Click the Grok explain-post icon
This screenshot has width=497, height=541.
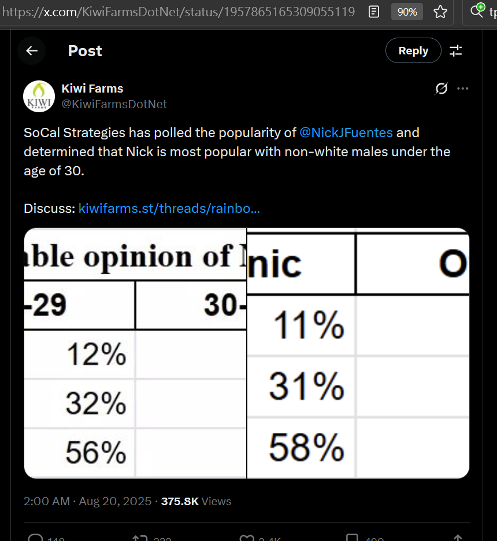tap(441, 89)
